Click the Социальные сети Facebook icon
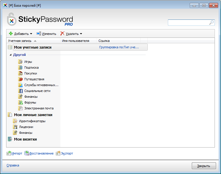Image resolution: width=221 pixels, height=174 pixels. [20, 91]
